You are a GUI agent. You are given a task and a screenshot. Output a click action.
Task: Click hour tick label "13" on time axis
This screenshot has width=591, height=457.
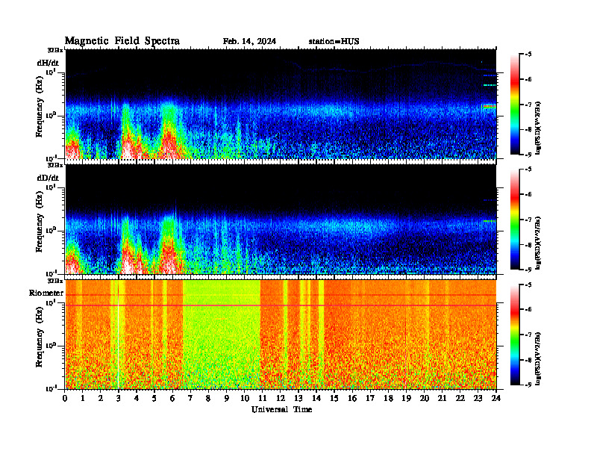[x=298, y=398]
